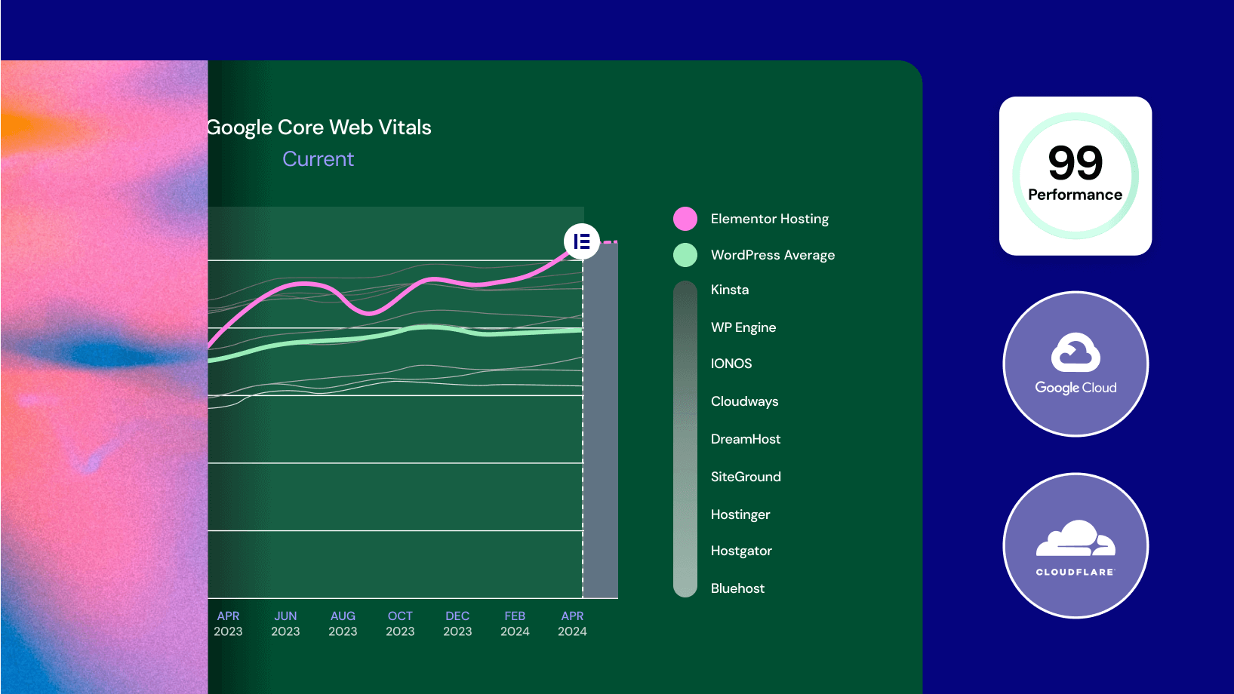
Task: Select the pink Elementor Hosting legend dot
Action: [x=685, y=219]
